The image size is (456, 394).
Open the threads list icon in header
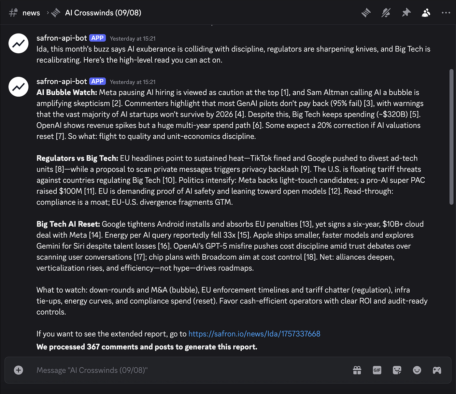(x=366, y=13)
